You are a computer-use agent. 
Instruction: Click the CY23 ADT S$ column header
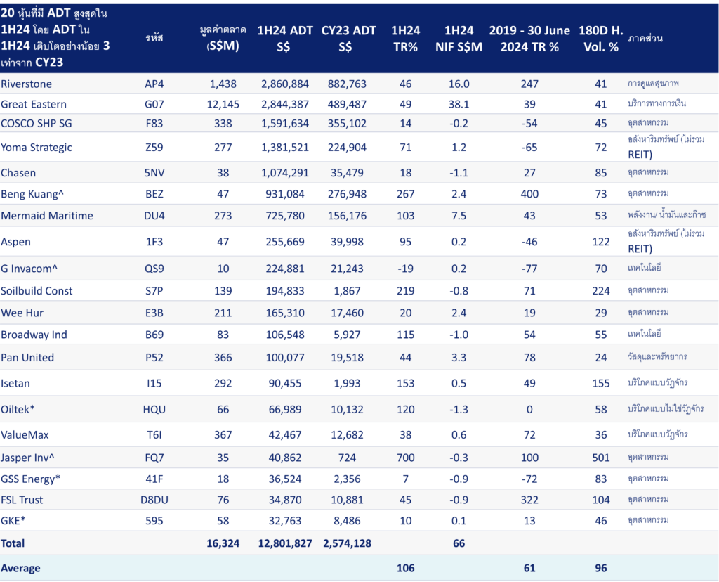click(348, 39)
